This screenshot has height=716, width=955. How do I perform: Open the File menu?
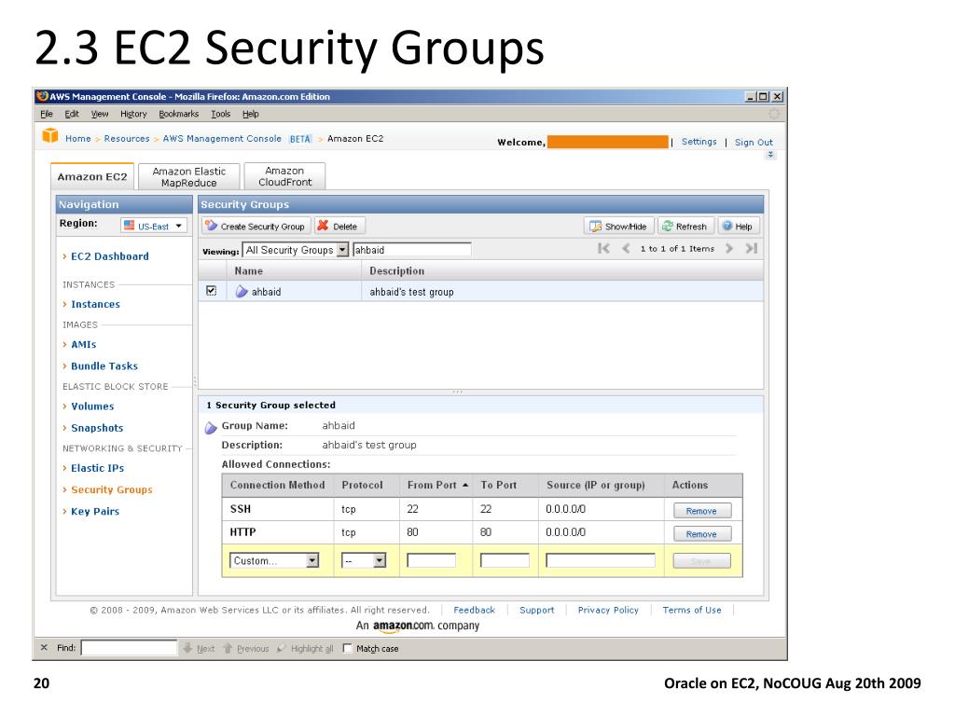47,114
